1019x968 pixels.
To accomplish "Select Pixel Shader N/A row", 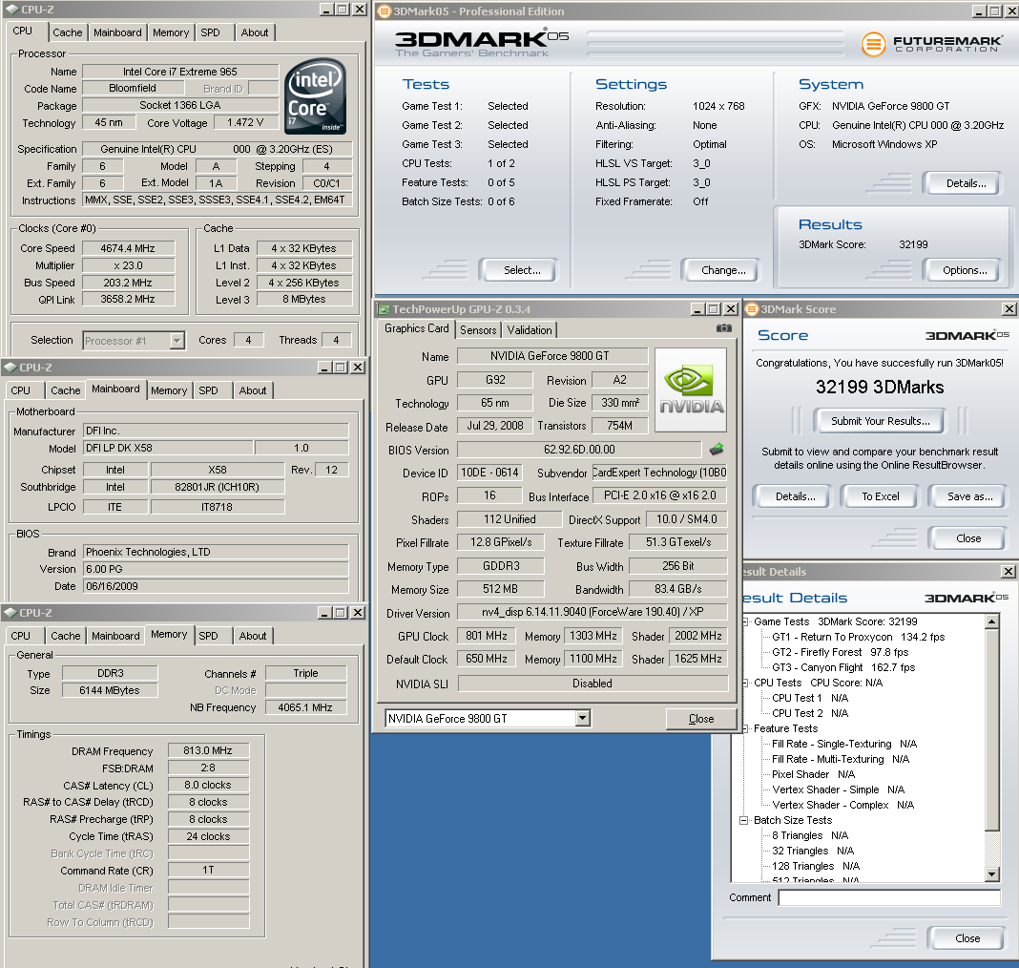I will pos(813,774).
